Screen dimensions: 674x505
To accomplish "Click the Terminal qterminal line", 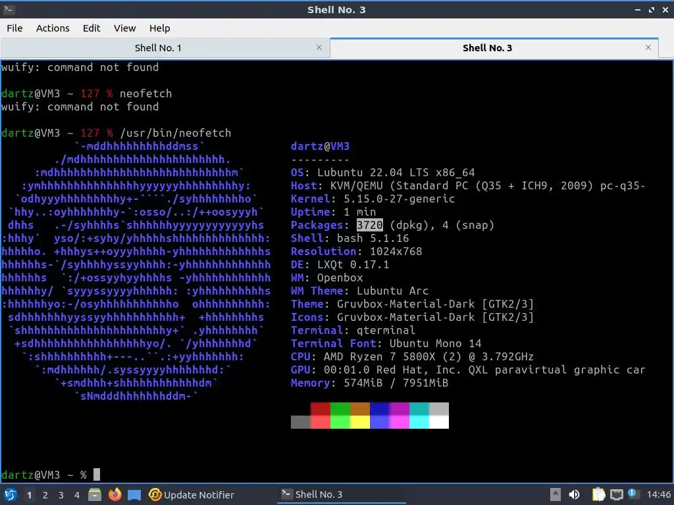I will click(353, 330).
